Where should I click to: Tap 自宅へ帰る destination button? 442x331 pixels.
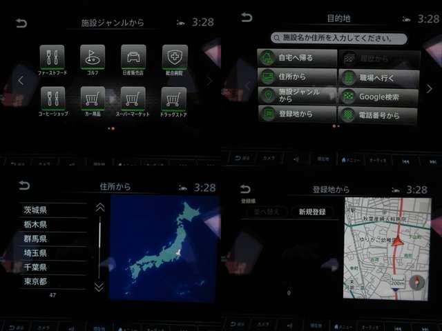298,58
